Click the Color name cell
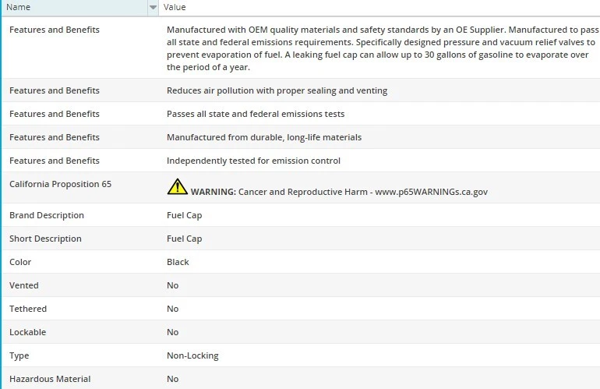600x389 pixels. coord(20,262)
